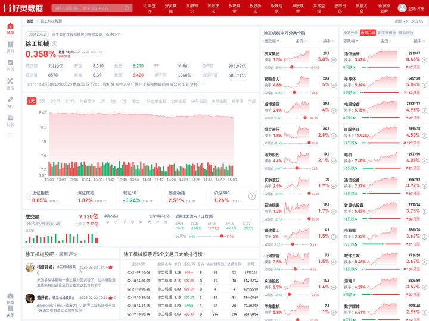Select the 5年 chart range

(x=124, y=101)
